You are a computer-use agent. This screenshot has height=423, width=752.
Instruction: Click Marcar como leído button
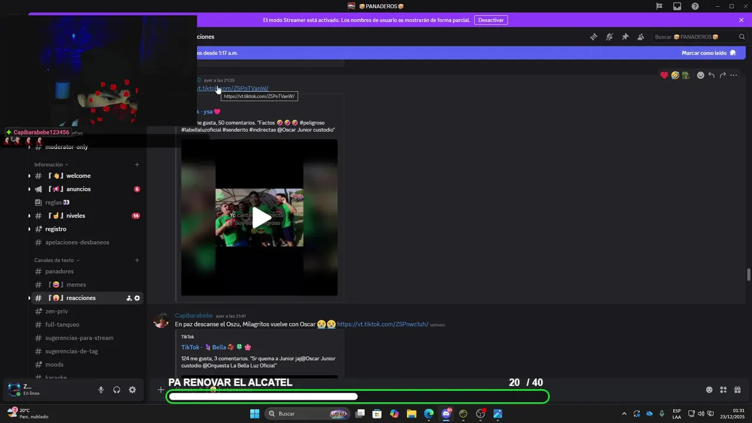click(709, 53)
